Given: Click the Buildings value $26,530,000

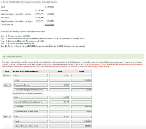Looking at the screenshot, I should point(39,10).
